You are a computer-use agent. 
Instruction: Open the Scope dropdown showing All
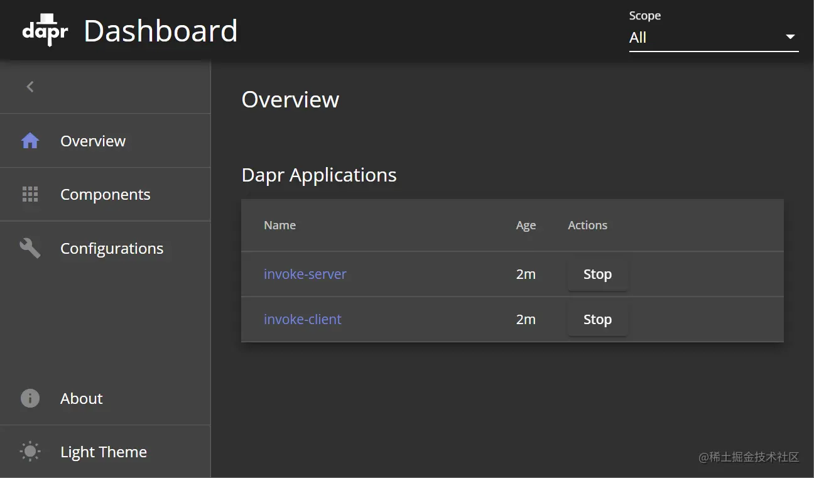point(714,38)
